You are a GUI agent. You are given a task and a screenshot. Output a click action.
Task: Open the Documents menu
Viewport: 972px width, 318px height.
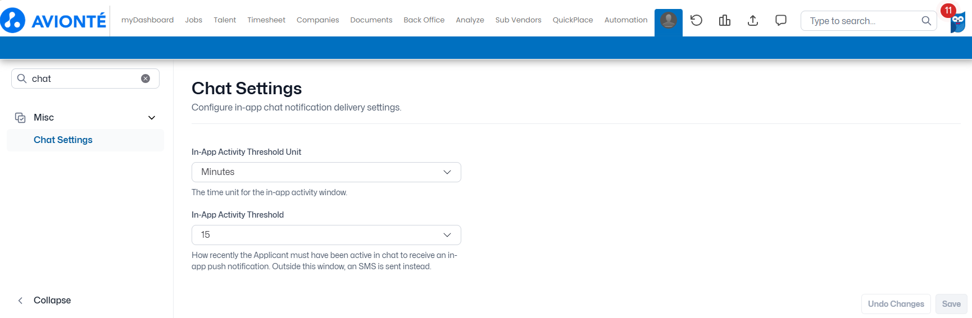pos(371,20)
